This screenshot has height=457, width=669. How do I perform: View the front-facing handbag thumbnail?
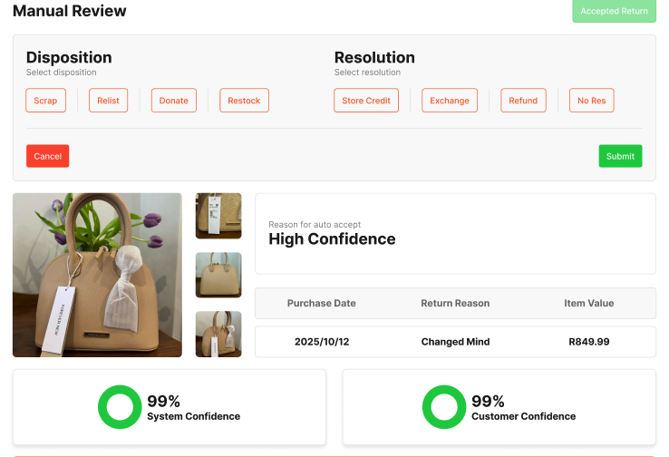click(x=218, y=275)
